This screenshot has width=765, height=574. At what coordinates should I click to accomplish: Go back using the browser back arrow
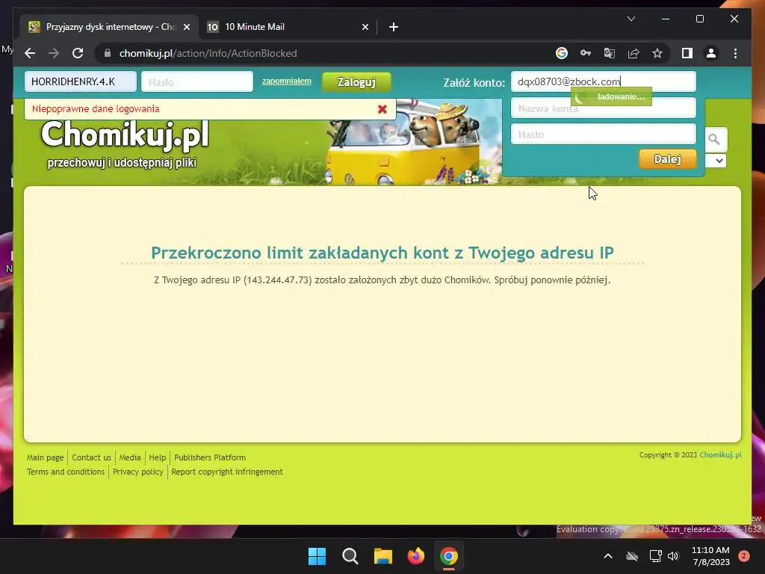[x=30, y=53]
